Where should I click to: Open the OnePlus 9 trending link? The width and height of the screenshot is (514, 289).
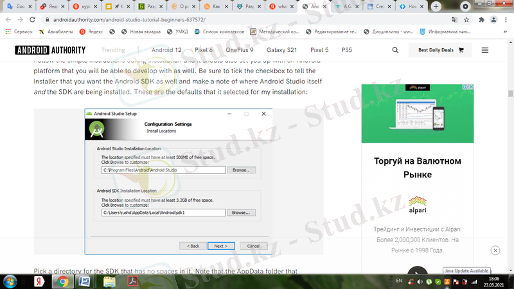[240, 50]
